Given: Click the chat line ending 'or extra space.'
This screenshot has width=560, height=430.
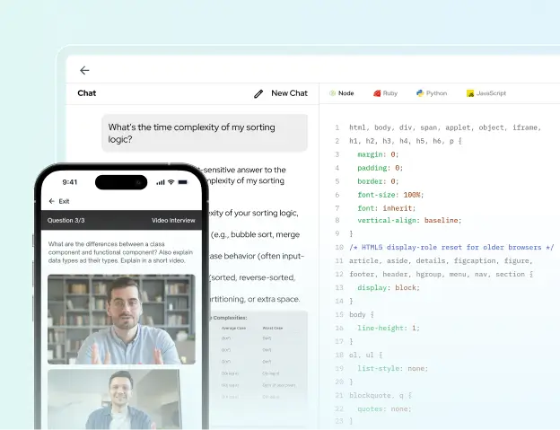Looking at the screenshot, I should tap(255, 299).
